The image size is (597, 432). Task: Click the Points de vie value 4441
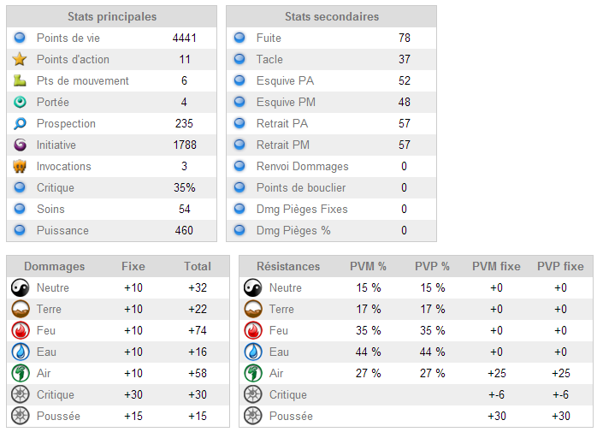[x=184, y=38]
